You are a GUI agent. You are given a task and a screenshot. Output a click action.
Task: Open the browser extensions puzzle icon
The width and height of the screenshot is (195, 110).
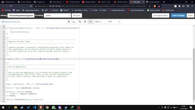pyautogui.click(x=179, y=6)
